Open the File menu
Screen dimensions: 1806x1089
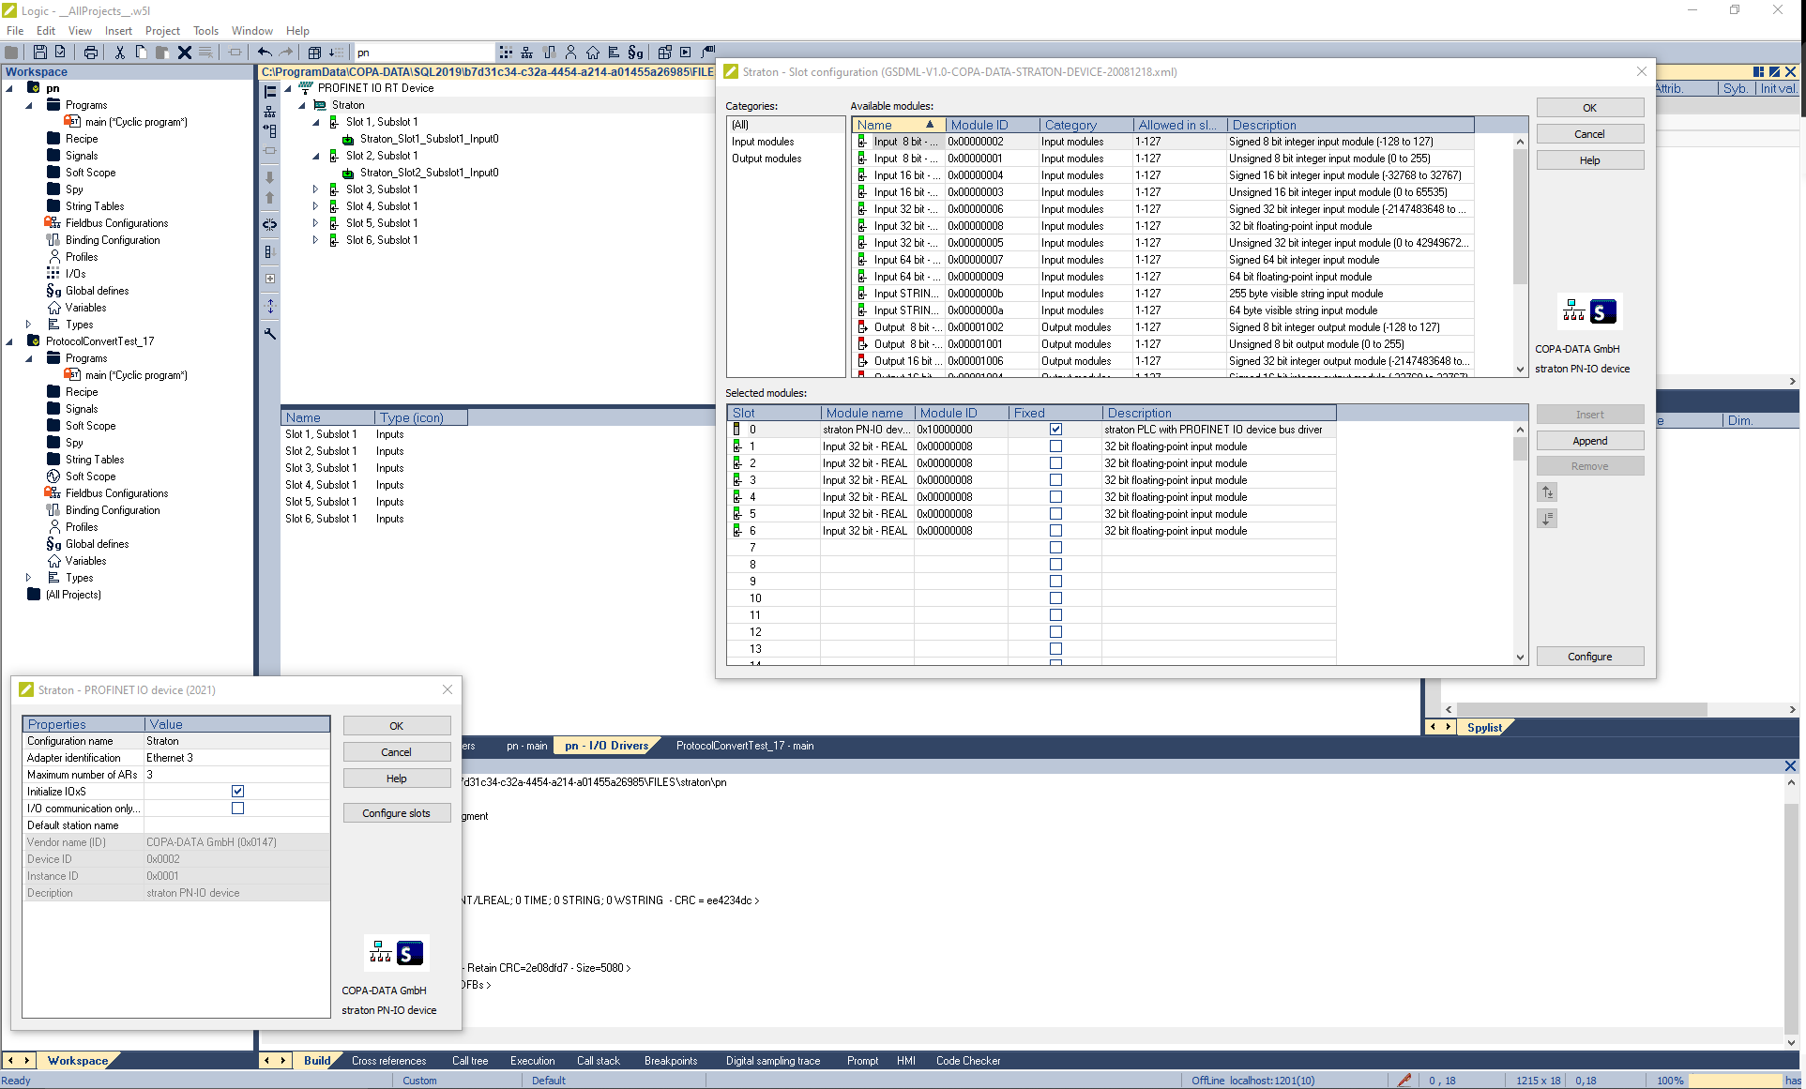[x=15, y=31]
